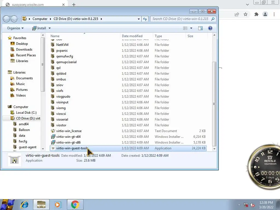
Task: Click the Refresh button next to address bar
Action: click(x=145, y=19)
